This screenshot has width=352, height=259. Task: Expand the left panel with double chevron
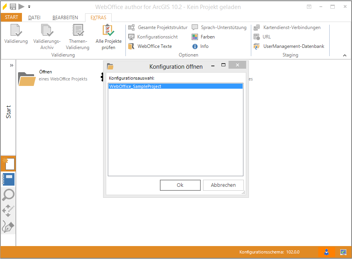(12, 65)
